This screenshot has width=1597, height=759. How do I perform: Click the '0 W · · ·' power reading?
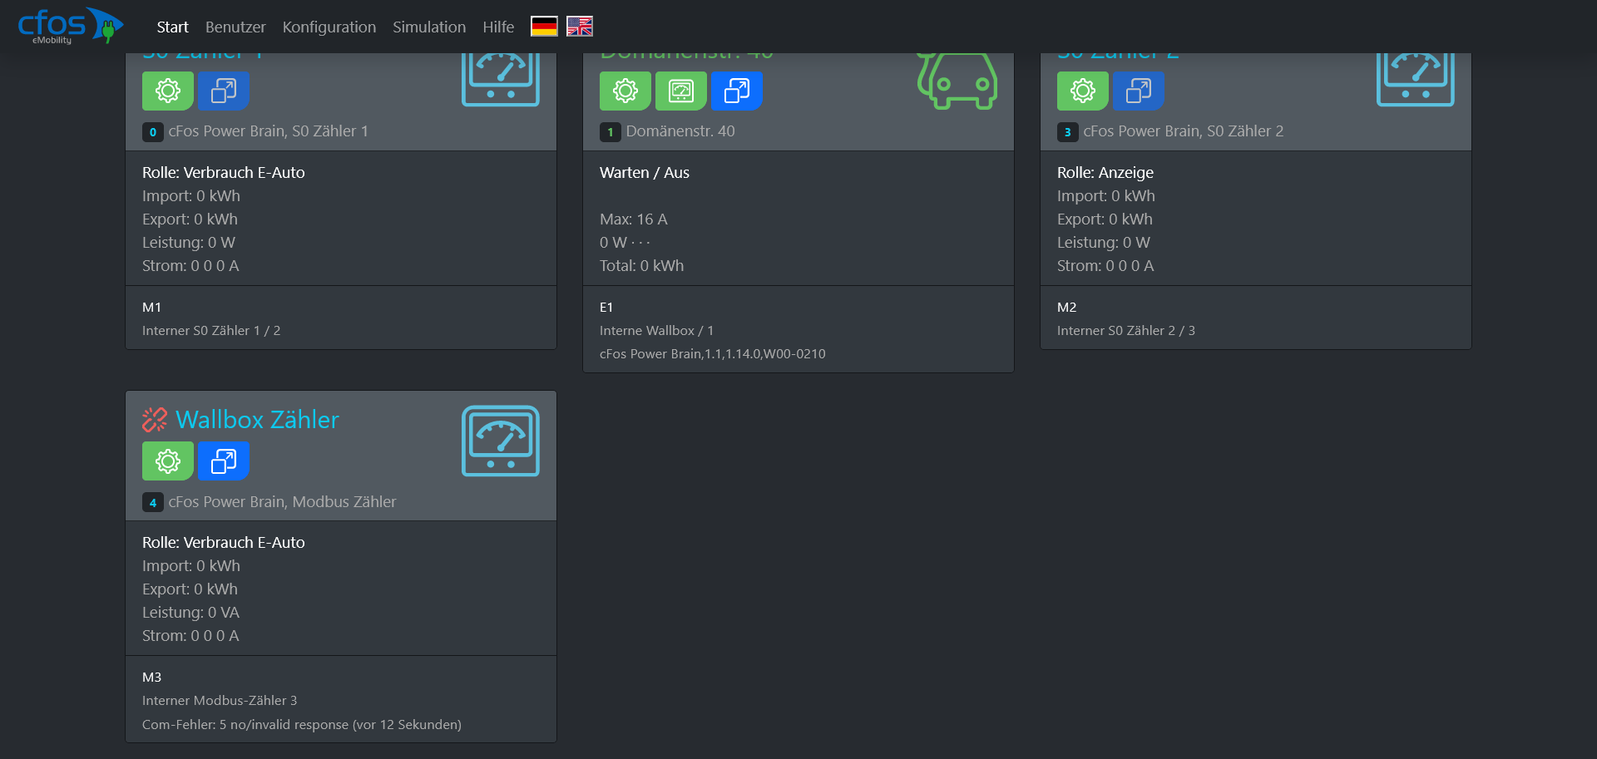coord(625,243)
